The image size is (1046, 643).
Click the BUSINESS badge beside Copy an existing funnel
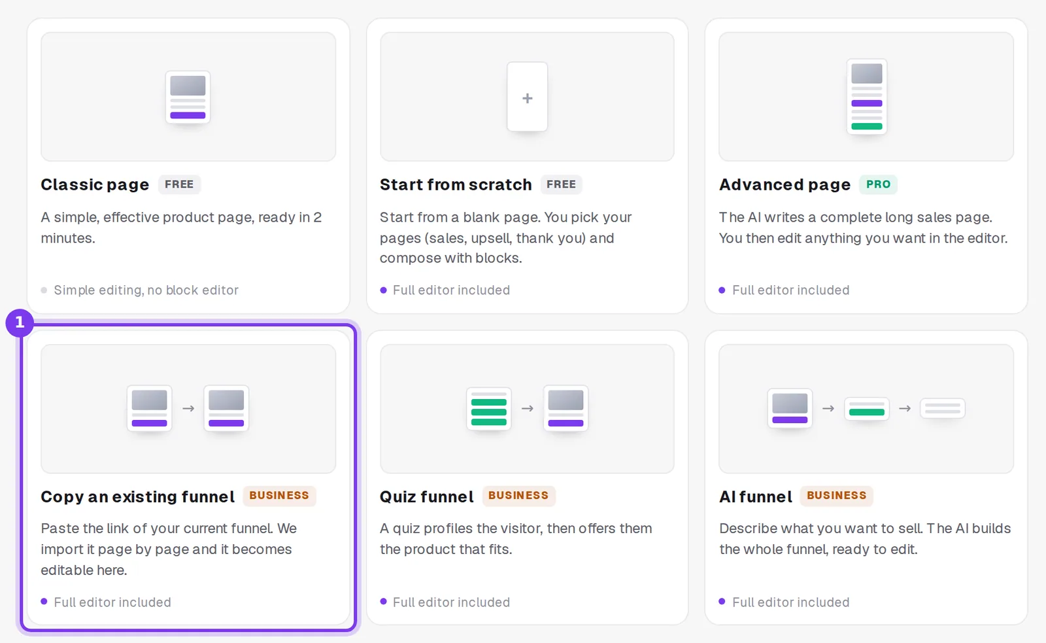(279, 496)
